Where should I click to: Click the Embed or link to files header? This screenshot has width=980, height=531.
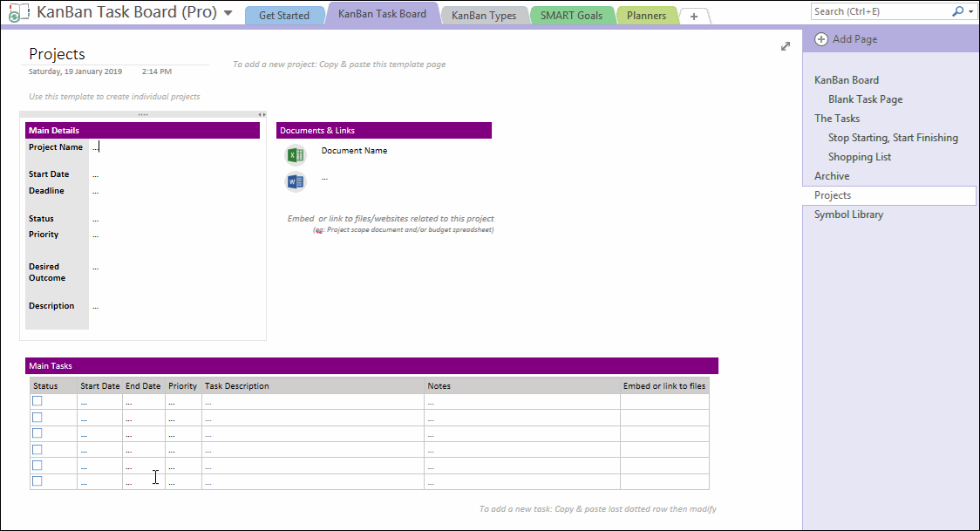664,386
